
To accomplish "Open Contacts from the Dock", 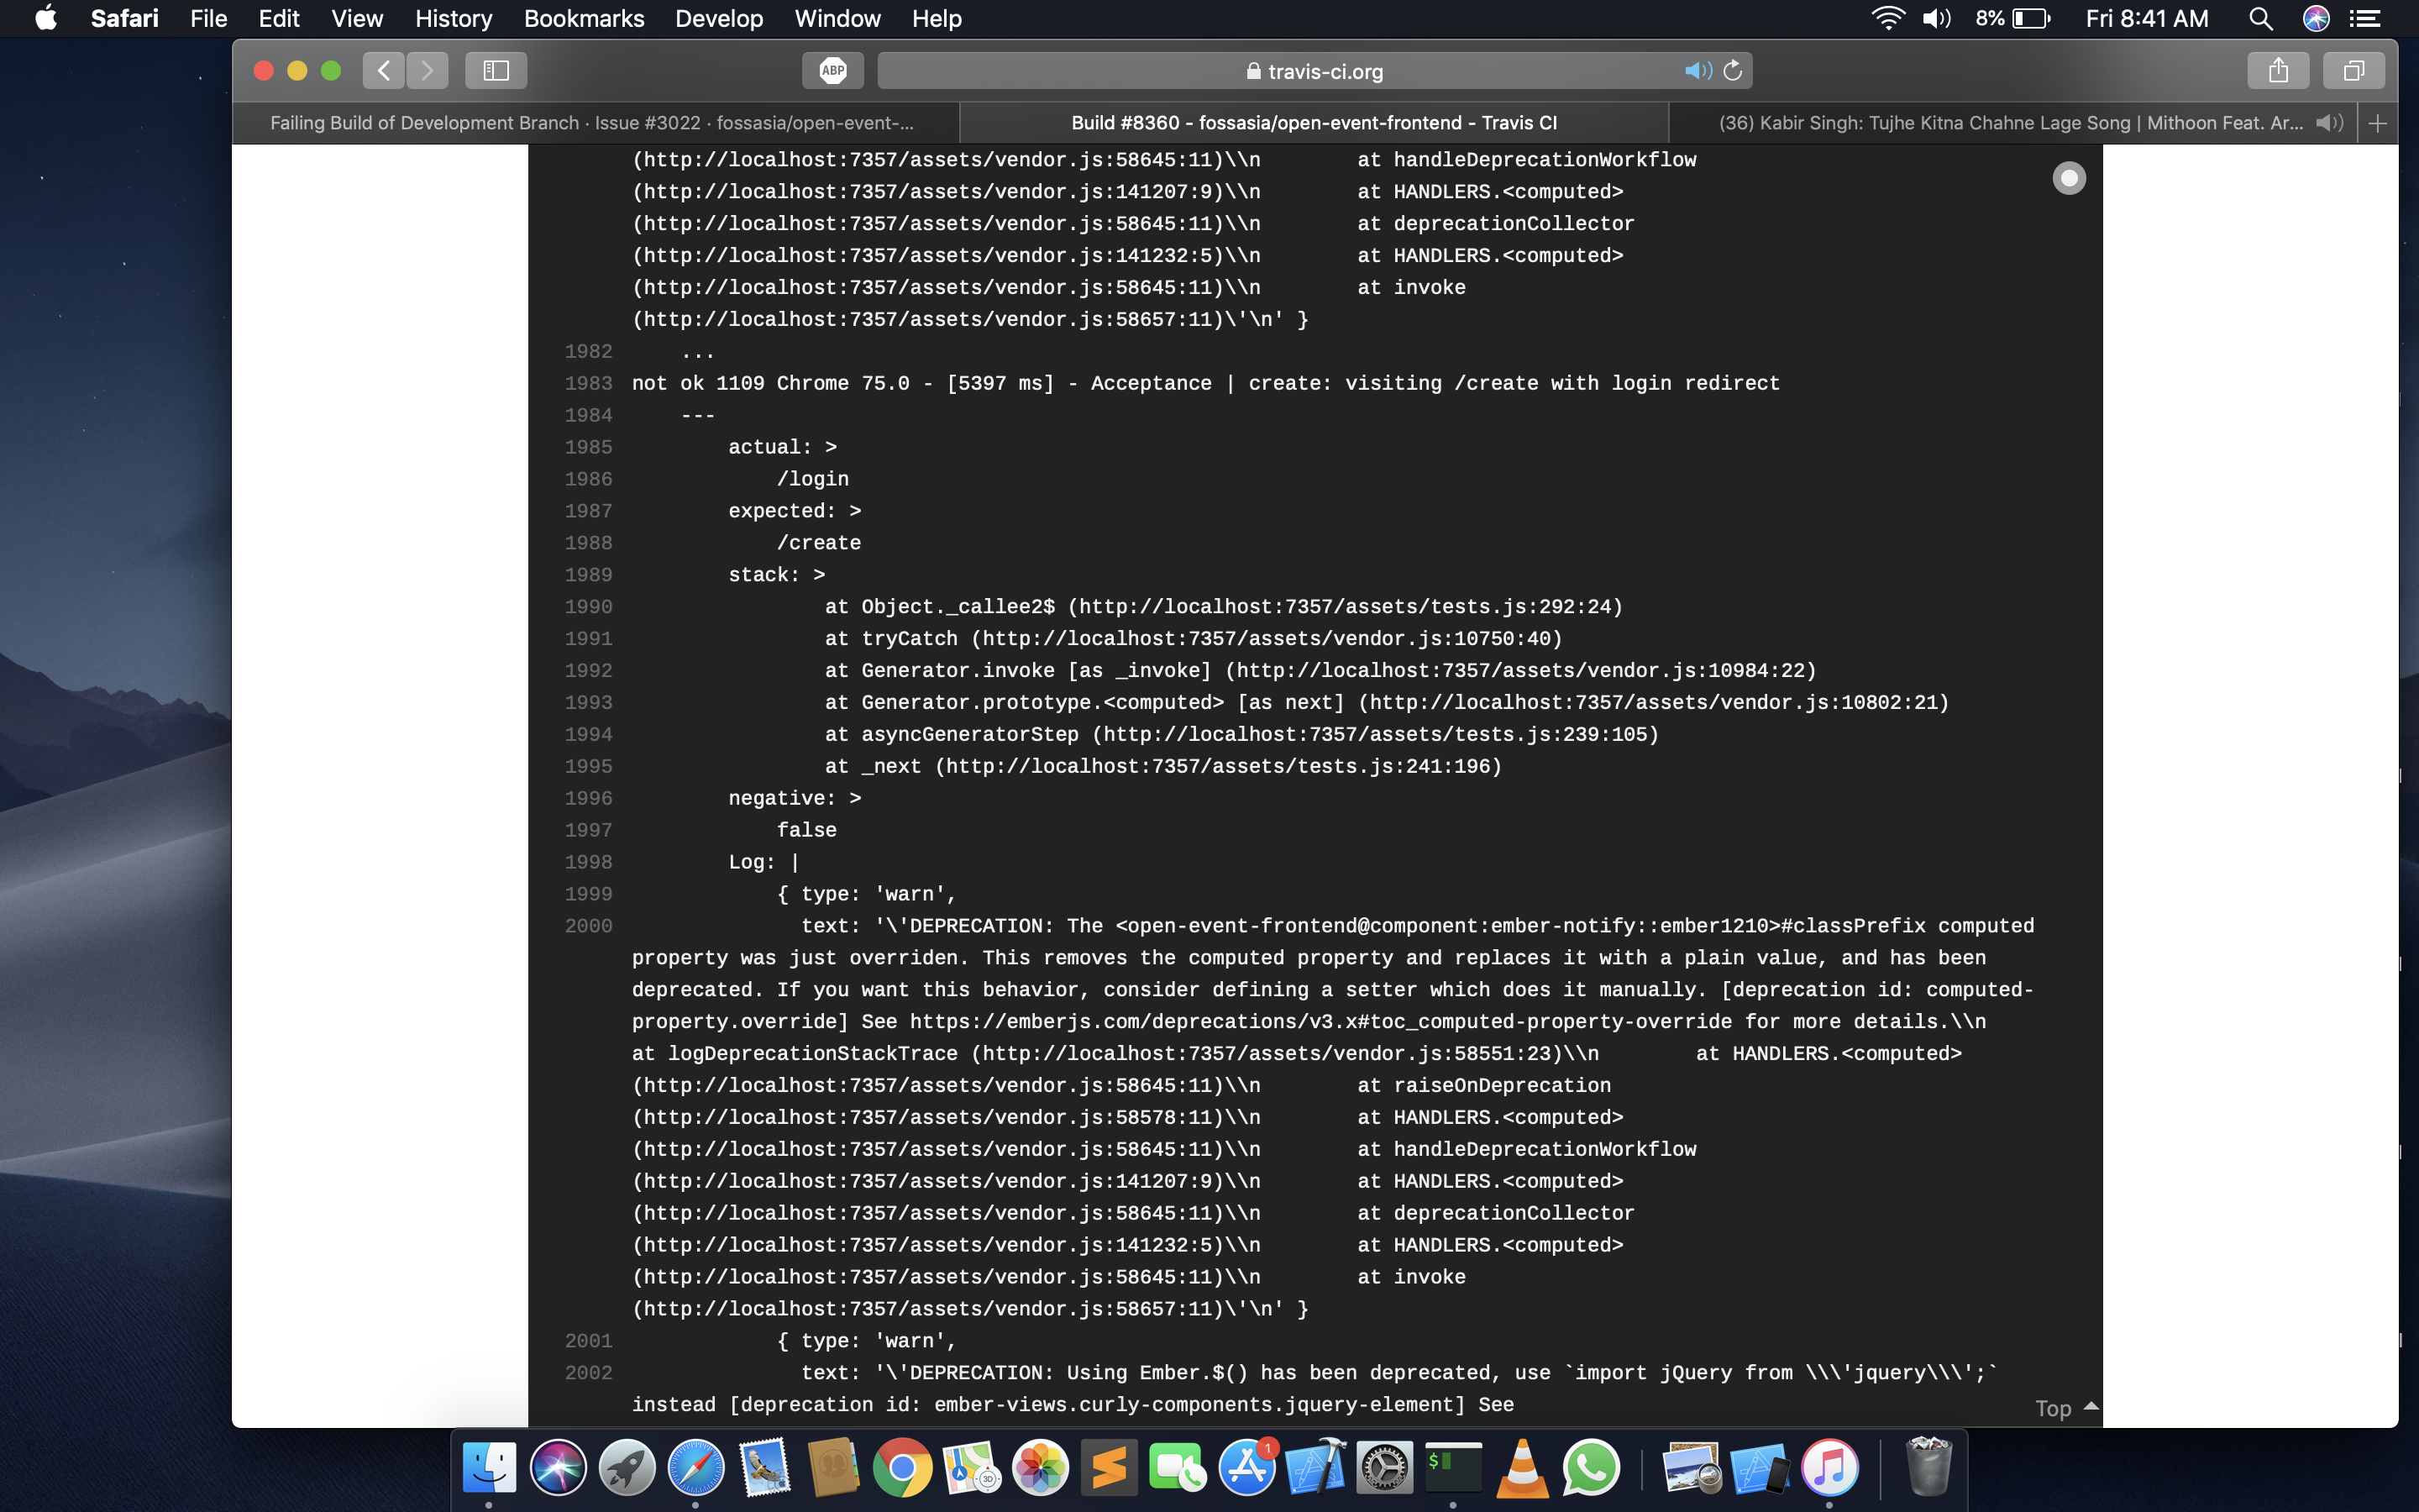I will coord(834,1467).
